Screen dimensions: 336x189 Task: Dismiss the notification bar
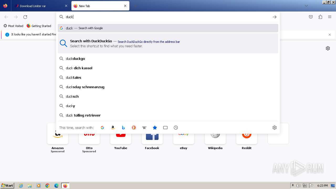(x=330, y=35)
